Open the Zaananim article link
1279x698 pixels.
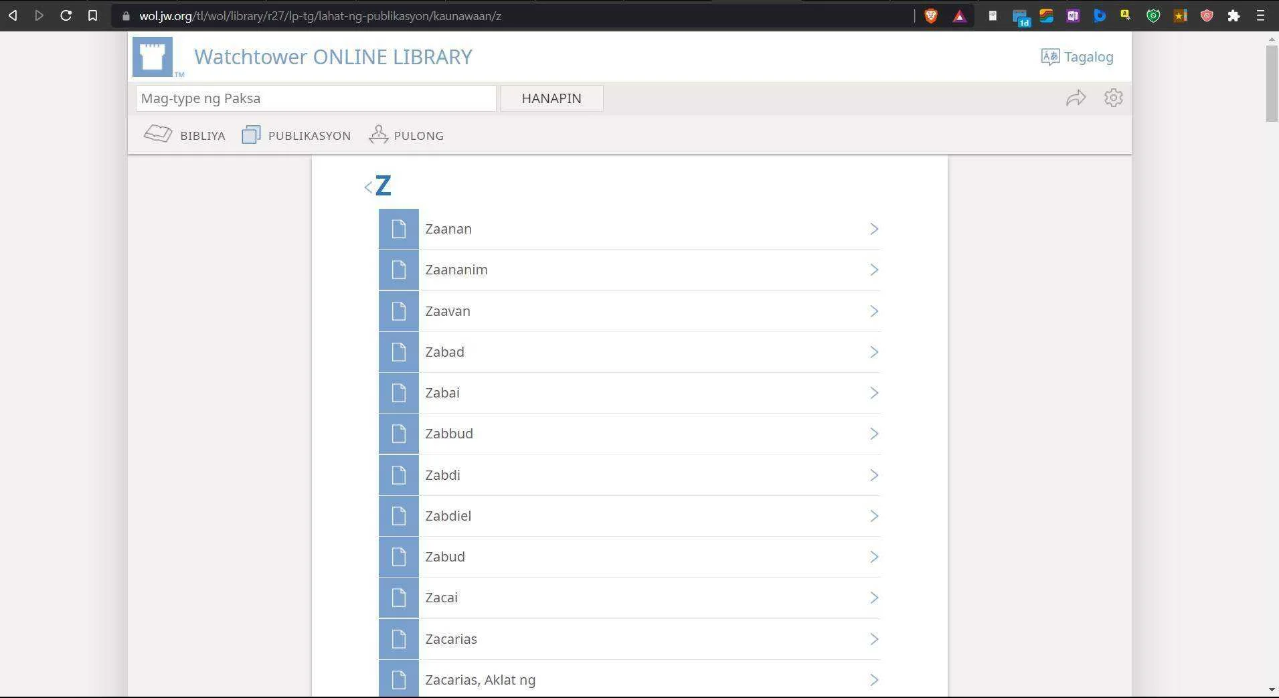pos(456,270)
